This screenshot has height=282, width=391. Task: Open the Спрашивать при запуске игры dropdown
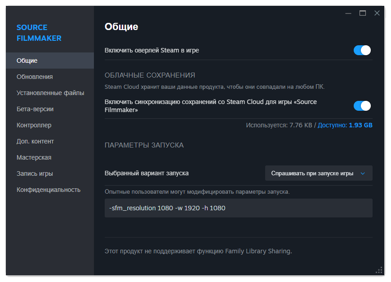click(x=315, y=173)
